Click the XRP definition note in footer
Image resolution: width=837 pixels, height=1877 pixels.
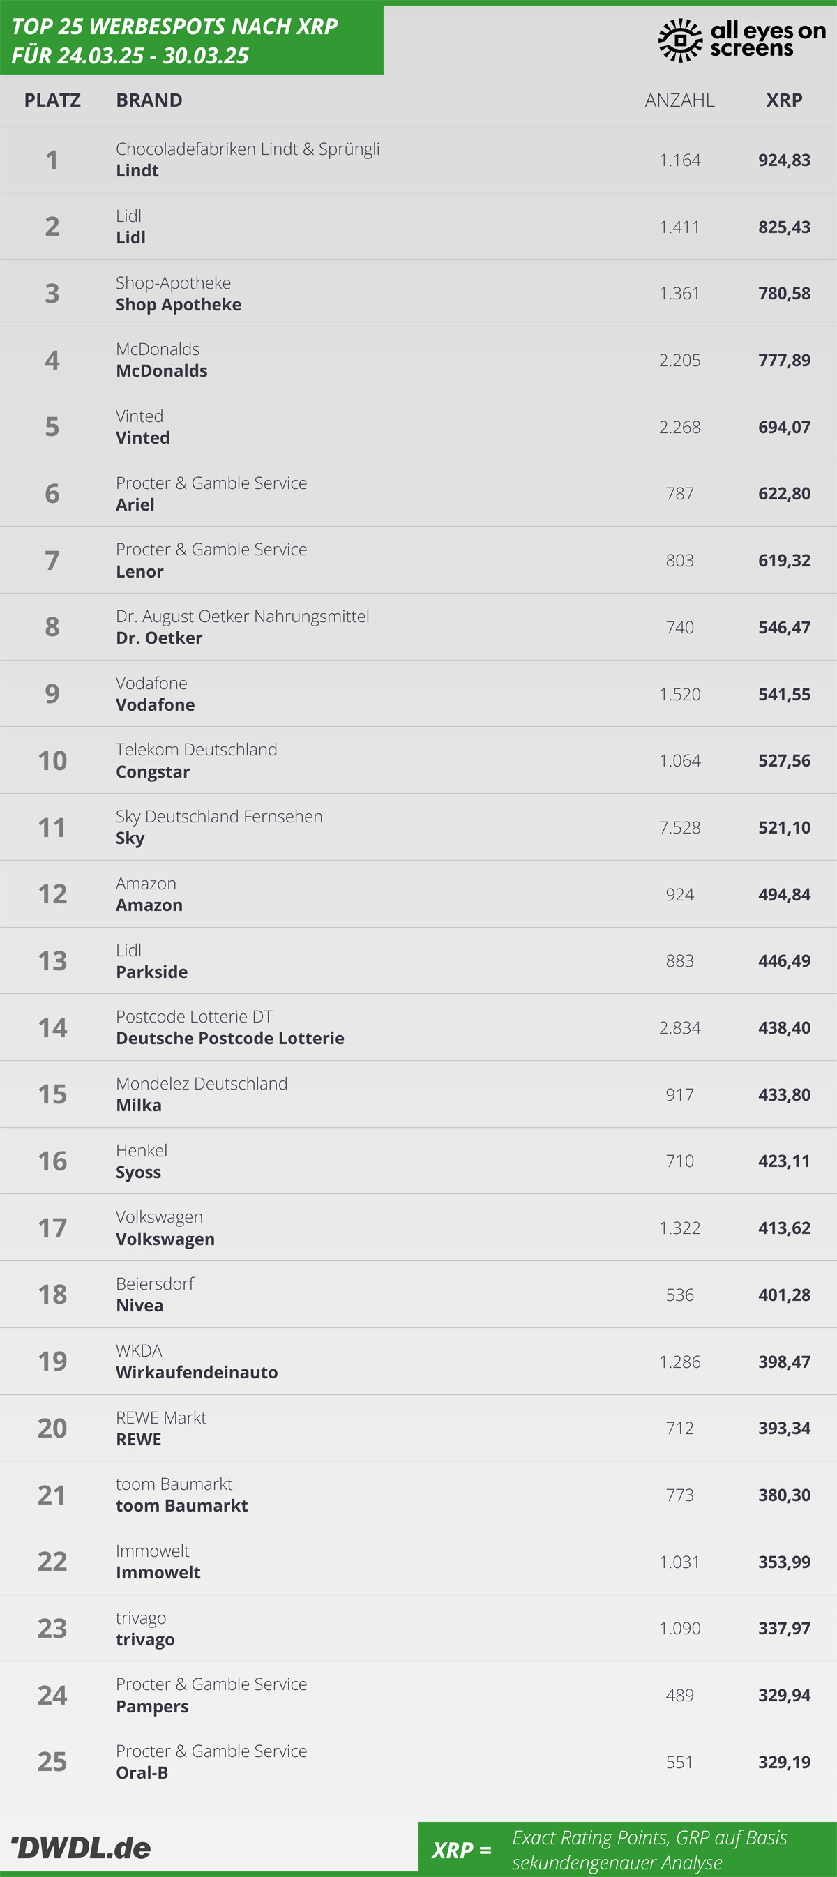[627, 1849]
